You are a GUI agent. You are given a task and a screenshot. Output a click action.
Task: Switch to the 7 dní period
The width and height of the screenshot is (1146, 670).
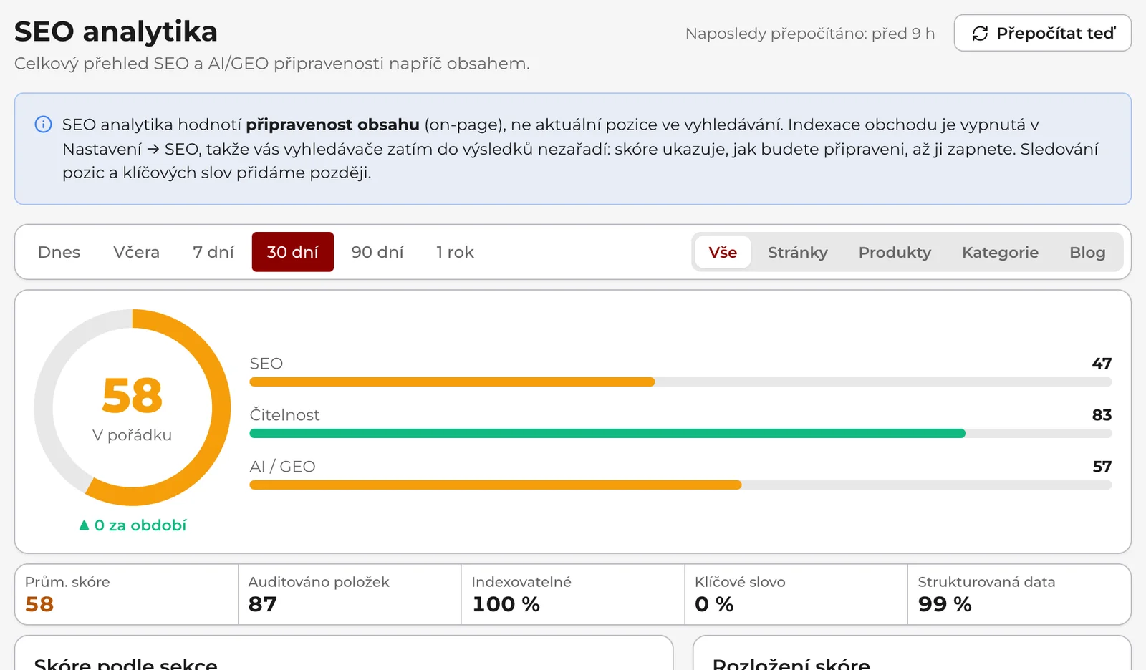(213, 252)
